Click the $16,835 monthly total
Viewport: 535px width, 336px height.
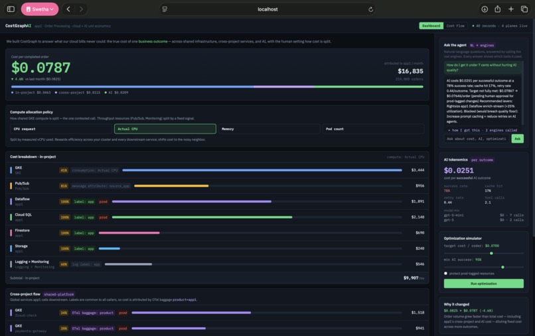pyautogui.click(x=410, y=71)
